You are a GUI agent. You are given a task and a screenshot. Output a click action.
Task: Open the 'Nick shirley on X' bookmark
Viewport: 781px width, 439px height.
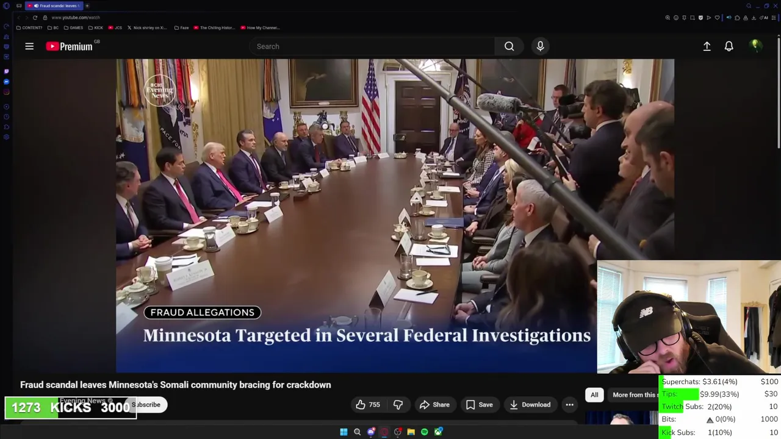(x=147, y=27)
